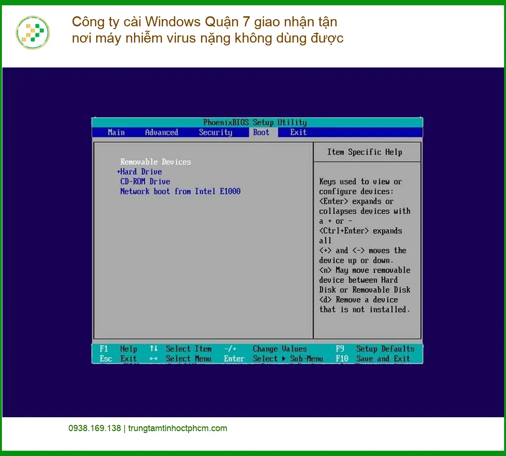The width and height of the screenshot is (506, 456).
Task: Click Enter Select Sub-Menu hint
Action: 273,358
